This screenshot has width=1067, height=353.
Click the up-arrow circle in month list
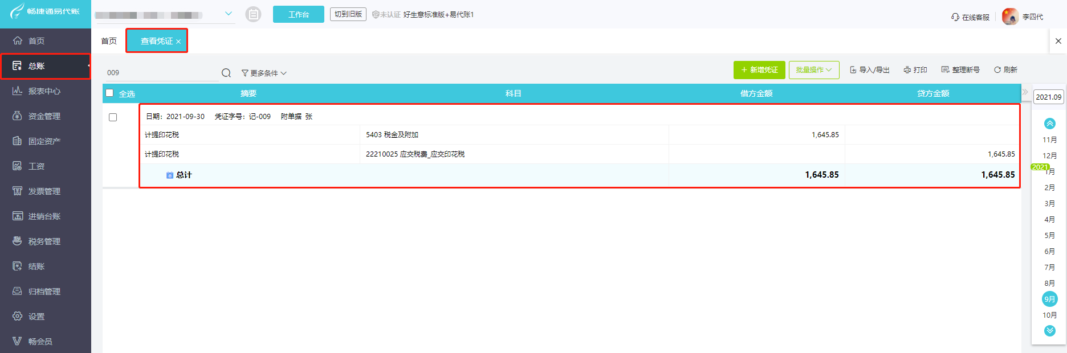tap(1050, 124)
